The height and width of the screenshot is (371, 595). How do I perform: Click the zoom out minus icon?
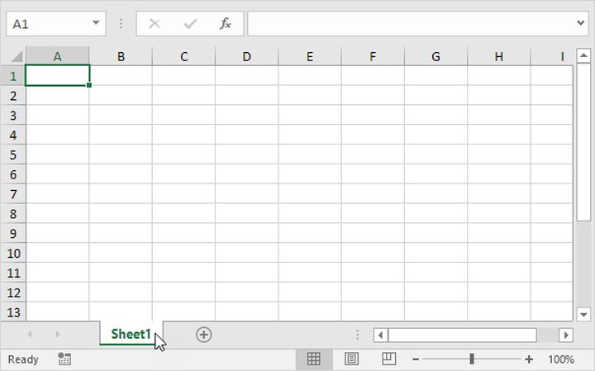[416, 359]
